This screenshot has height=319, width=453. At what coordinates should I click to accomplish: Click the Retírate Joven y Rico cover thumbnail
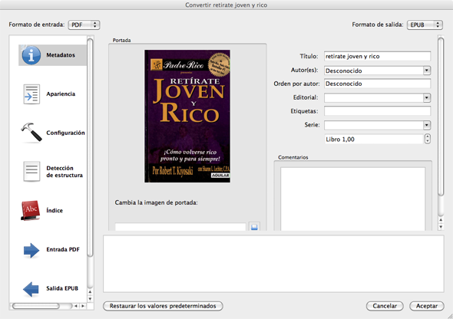(x=187, y=116)
